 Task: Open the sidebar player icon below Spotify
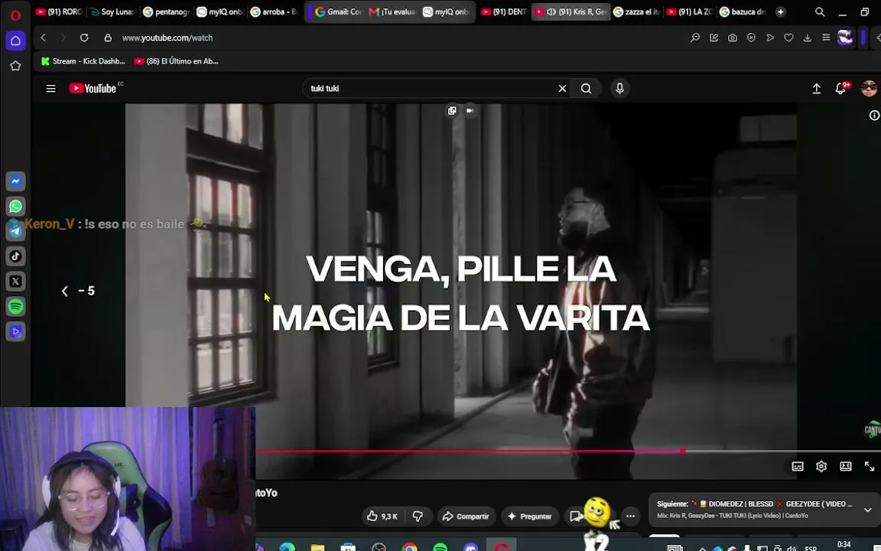15,331
